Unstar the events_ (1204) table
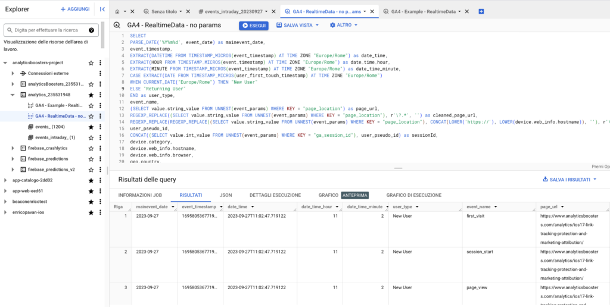610x307 pixels. click(x=91, y=127)
